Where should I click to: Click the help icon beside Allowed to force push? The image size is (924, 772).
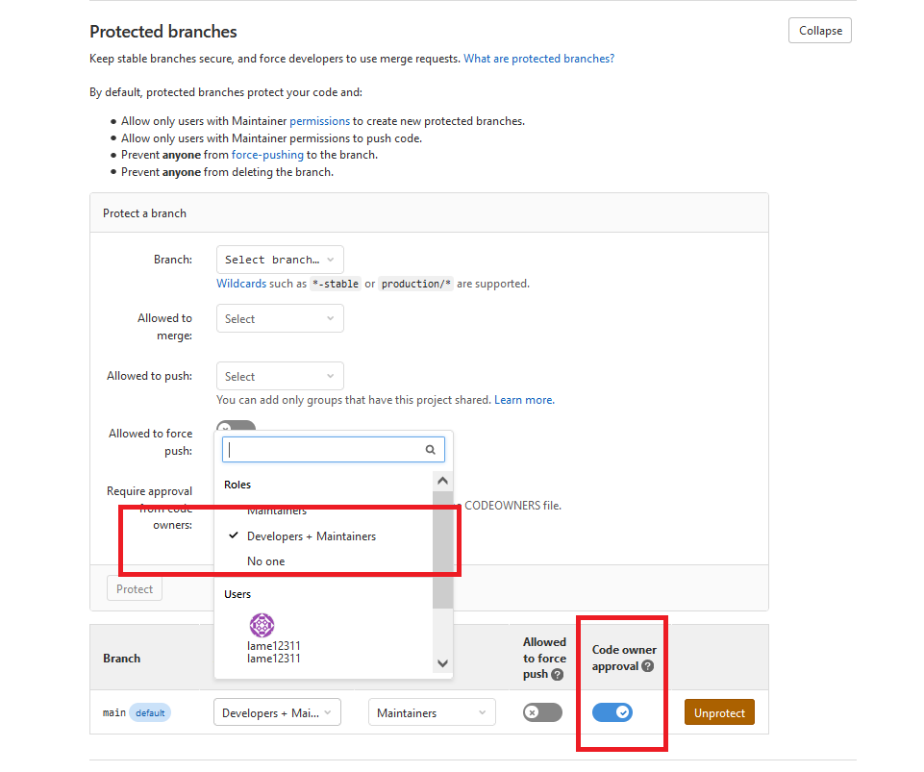(x=557, y=674)
